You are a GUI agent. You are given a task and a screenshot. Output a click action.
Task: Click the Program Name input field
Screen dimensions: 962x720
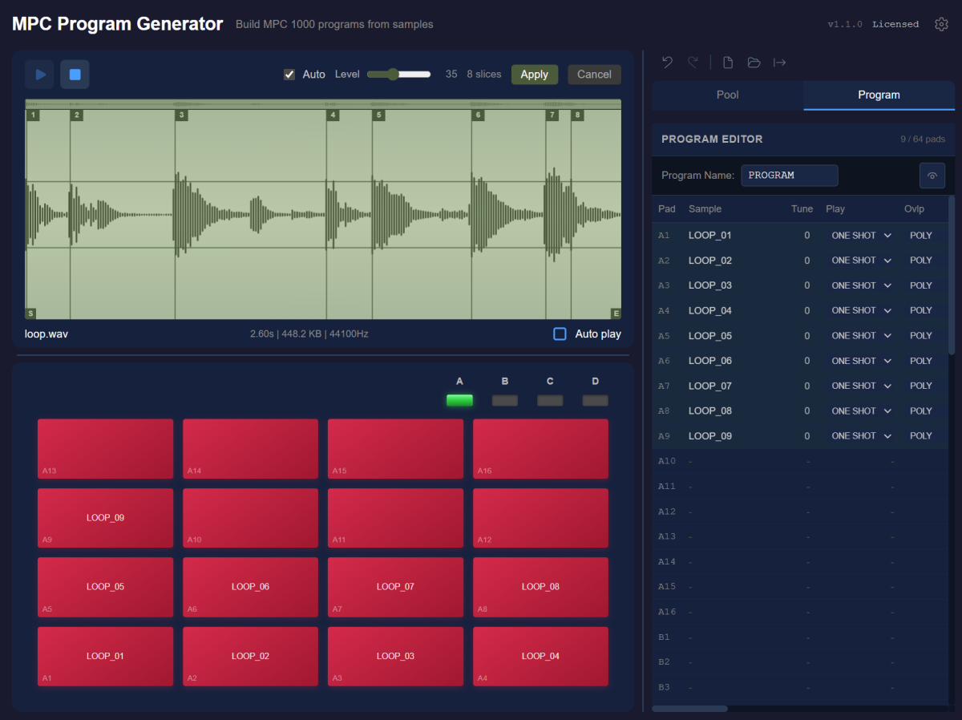(790, 176)
